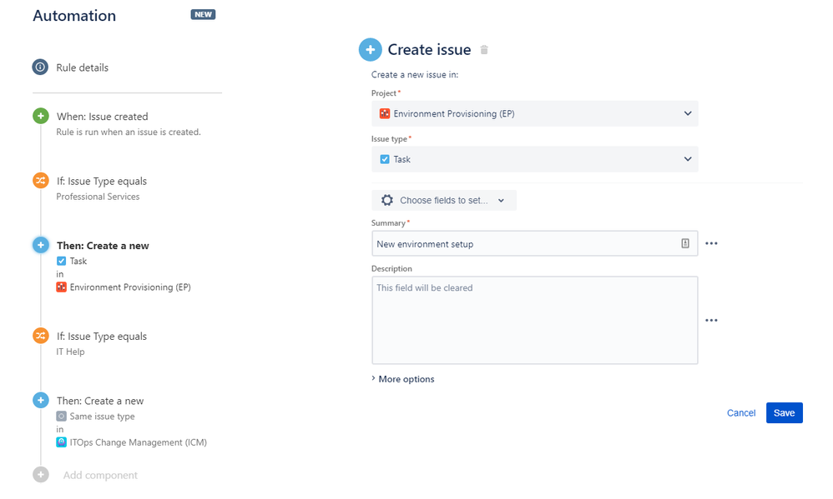This screenshot has width=833, height=499.
Task: Click inside the Description text area
Action: [x=535, y=321]
